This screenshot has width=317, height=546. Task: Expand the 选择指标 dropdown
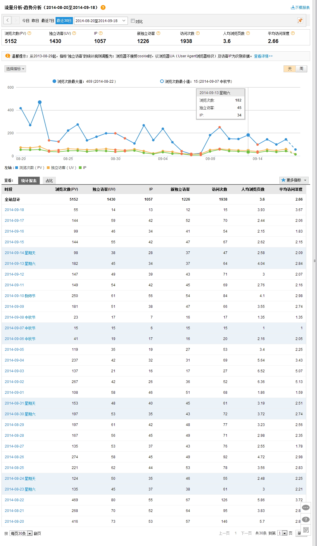click(15, 69)
